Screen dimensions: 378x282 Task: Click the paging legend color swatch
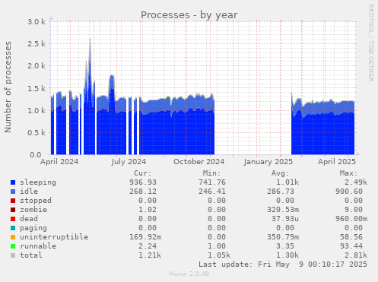pyautogui.click(x=13, y=228)
